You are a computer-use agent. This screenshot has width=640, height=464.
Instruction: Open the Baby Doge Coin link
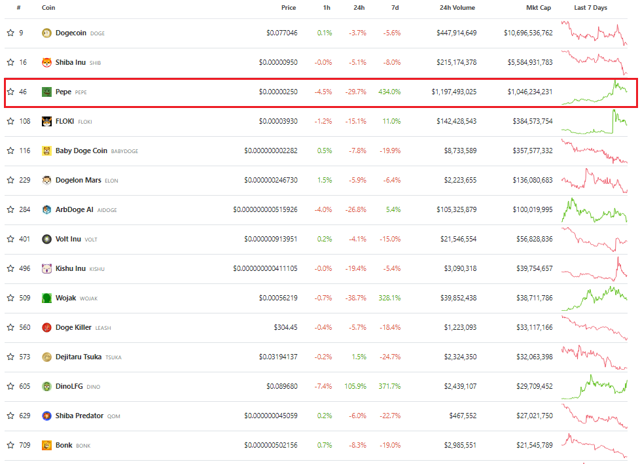[x=81, y=151]
